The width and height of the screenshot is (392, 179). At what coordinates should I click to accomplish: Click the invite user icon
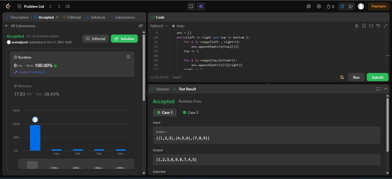pos(351,6)
